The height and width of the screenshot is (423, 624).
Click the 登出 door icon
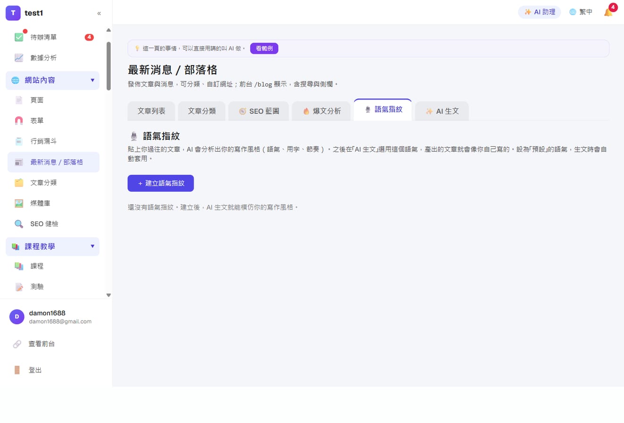click(x=17, y=370)
